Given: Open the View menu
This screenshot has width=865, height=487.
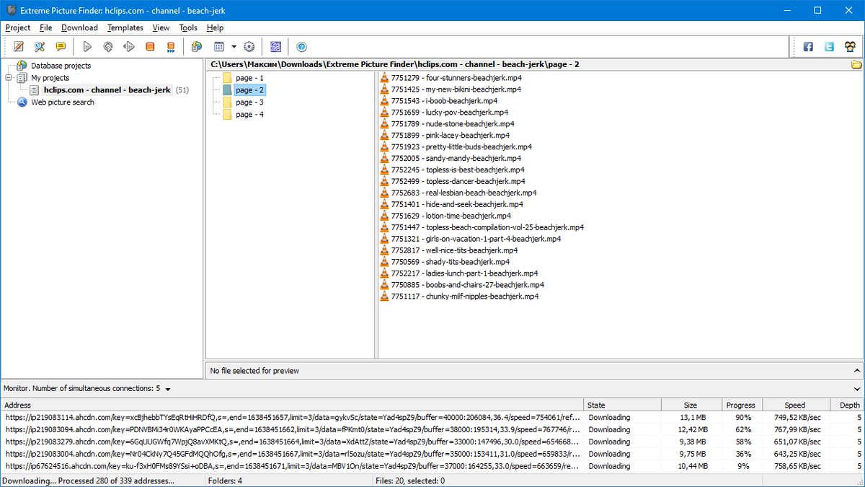Looking at the screenshot, I should tap(161, 27).
